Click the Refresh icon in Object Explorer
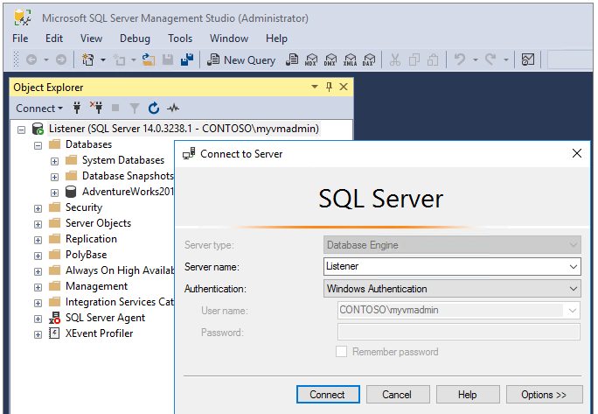 click(154, 108)
